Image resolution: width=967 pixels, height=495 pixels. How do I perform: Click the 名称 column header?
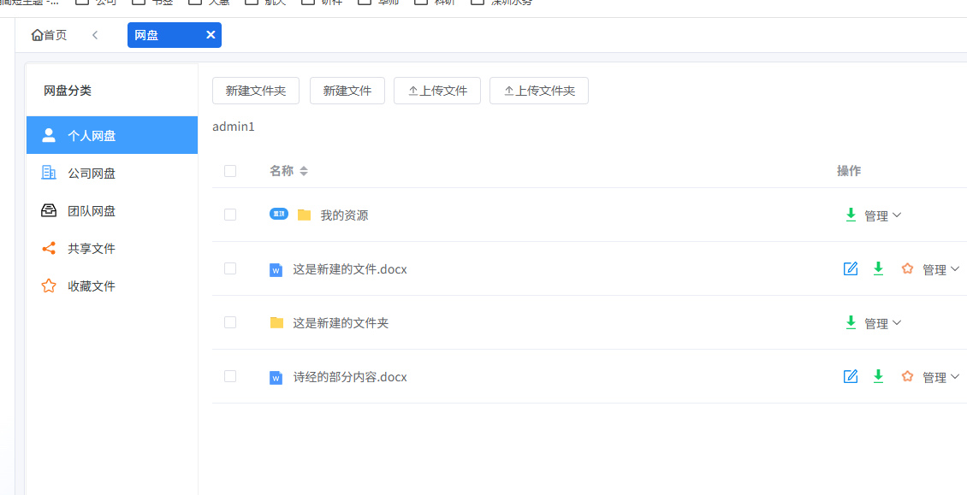click(x=282, y=171)
